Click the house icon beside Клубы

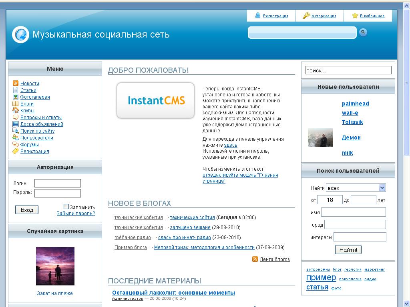pyautogui.click(x=16, y=110)
